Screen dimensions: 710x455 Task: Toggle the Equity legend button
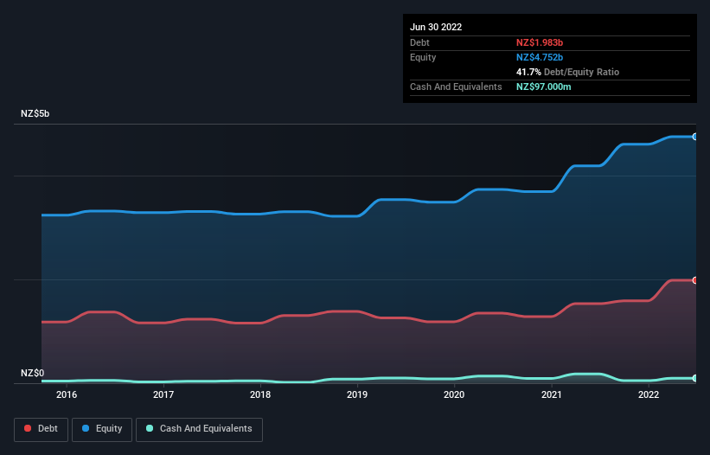point(102,429)
